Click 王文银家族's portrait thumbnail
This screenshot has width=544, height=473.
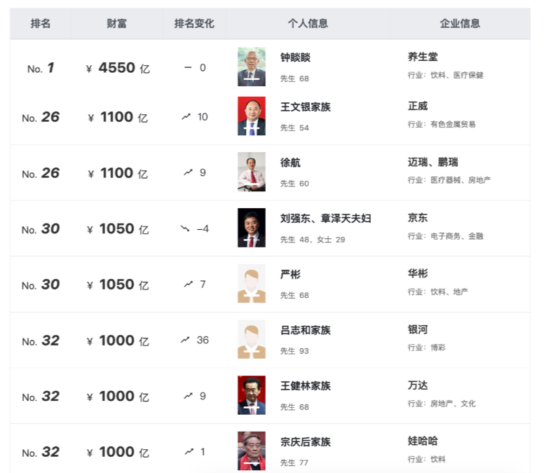pyautogui.click(x=252, y=116)
